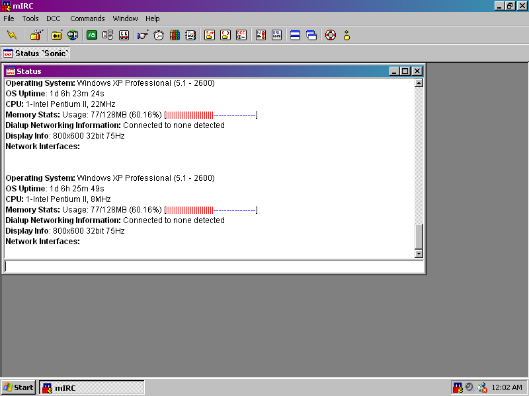529x396 pixels.
Task: Click the Windows Start button
Action: pyautogui.click(x=18, y=387)
